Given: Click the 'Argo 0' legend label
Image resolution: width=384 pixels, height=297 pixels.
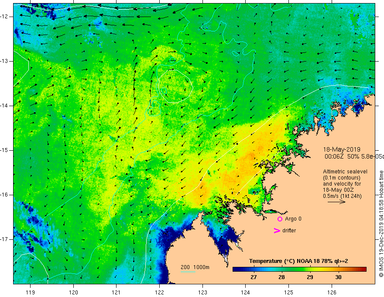Looking at the screenshot, I should (x=293, y=219).
